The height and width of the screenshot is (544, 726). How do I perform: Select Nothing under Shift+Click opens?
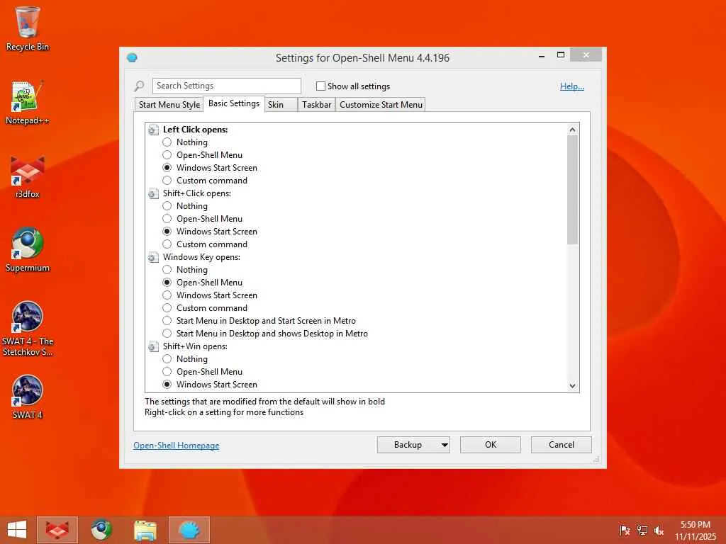(x=167, y=206)
